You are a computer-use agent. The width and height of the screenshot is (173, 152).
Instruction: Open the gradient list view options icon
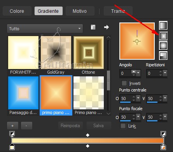pyautogui.click(x=93, y=27)
